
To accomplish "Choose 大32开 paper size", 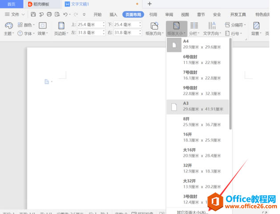I will point(198,184).
